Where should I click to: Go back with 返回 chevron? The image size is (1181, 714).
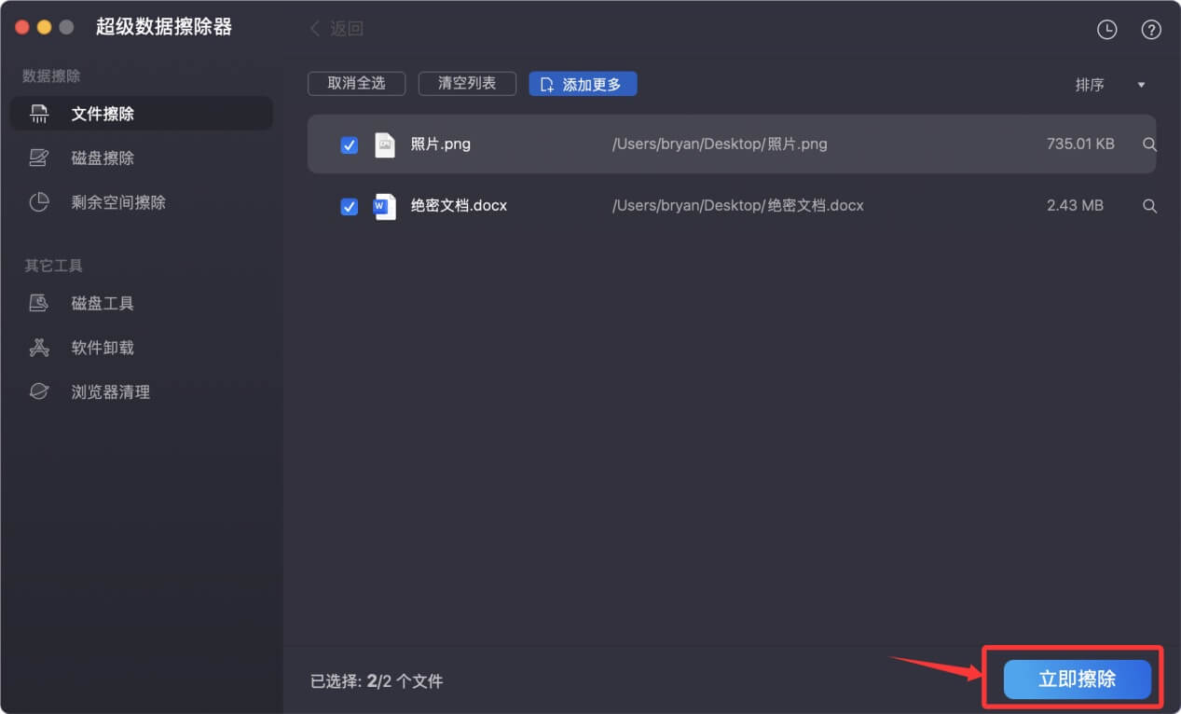[315, 29]
